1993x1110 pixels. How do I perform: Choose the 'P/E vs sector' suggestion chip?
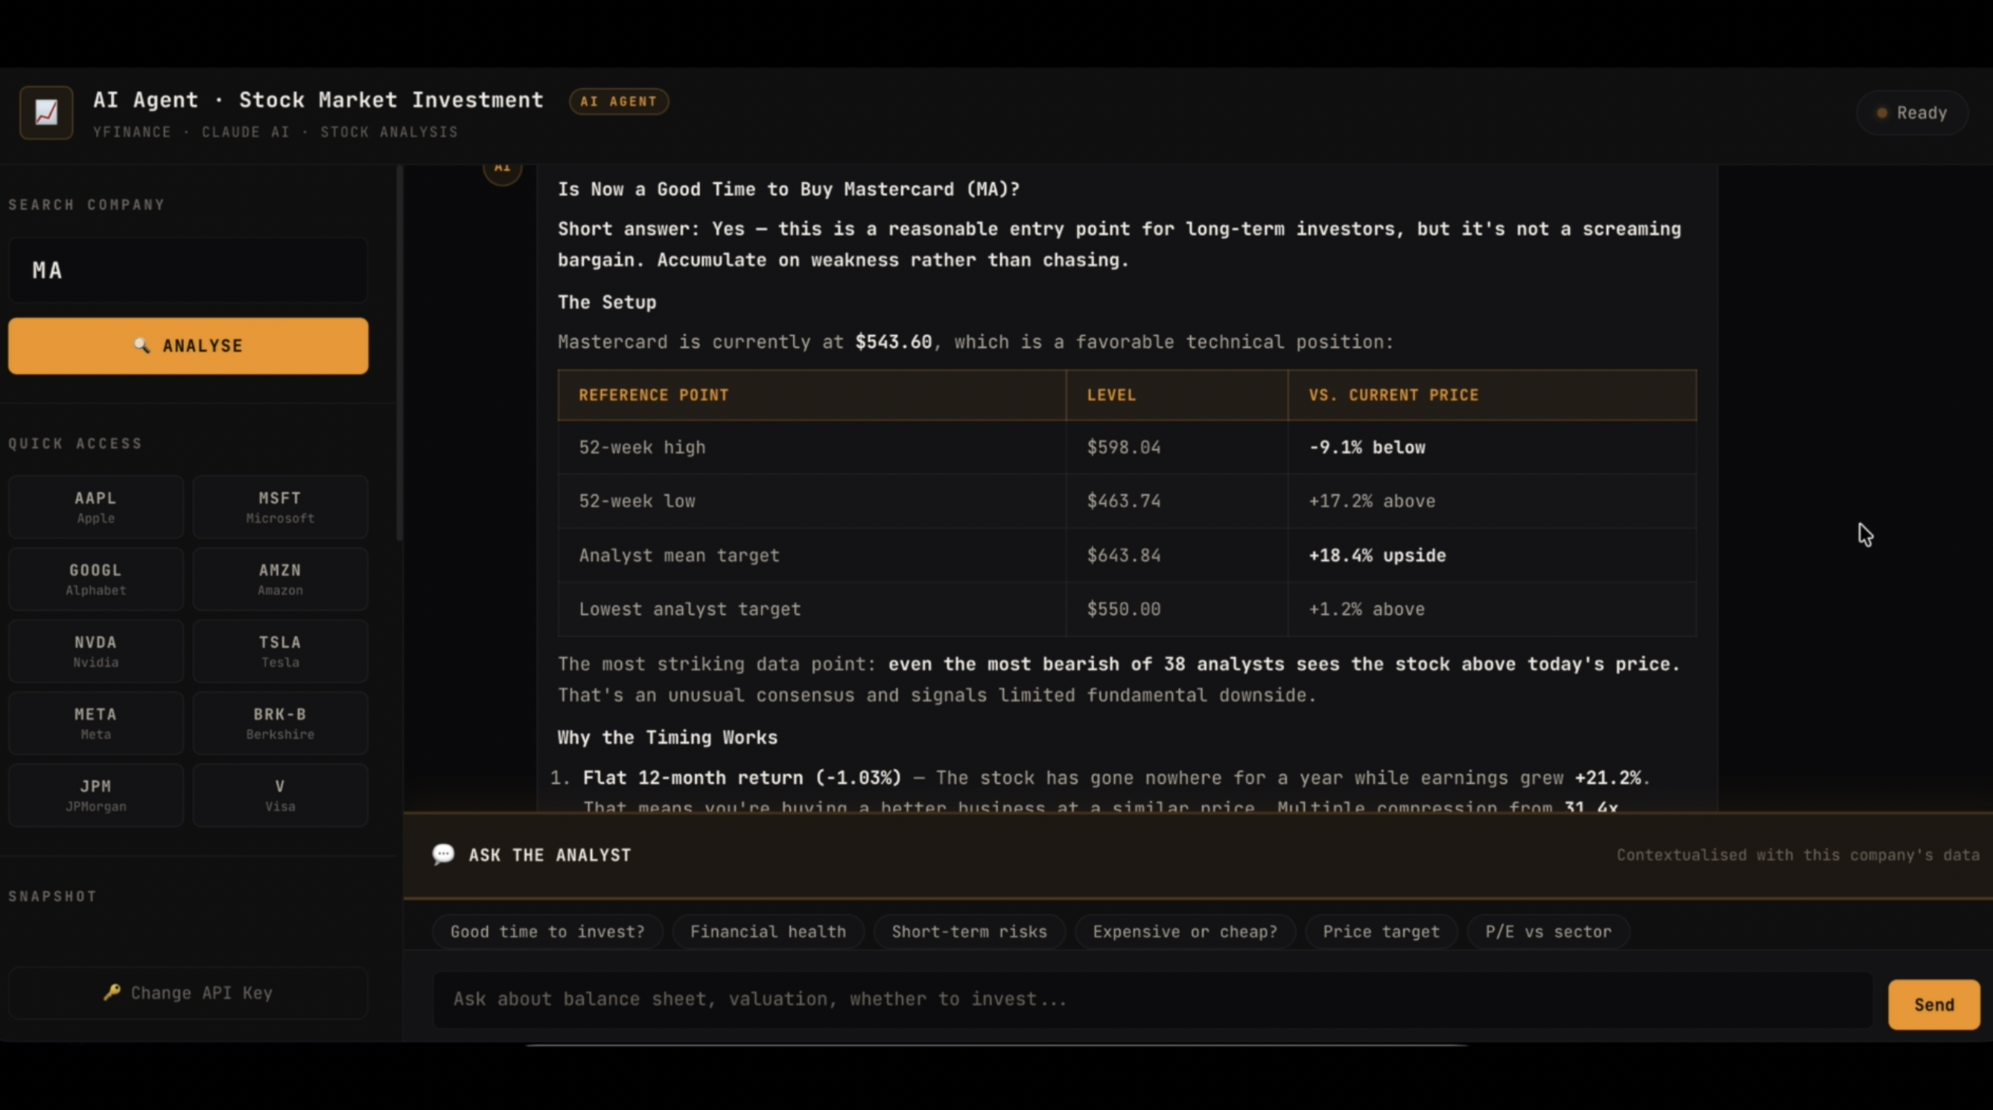1548,932
